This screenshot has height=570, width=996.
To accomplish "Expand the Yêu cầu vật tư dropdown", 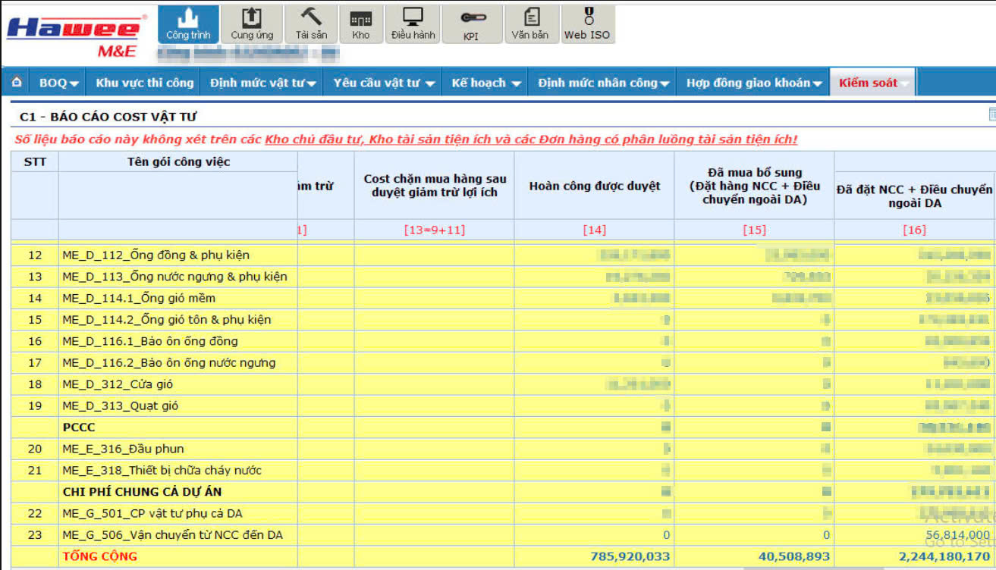I will coord(384,83).
